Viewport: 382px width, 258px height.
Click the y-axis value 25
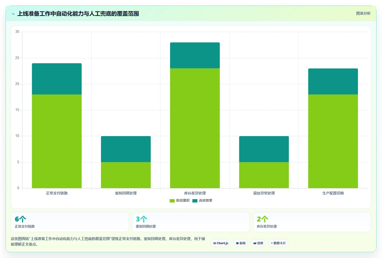[17, 58]
